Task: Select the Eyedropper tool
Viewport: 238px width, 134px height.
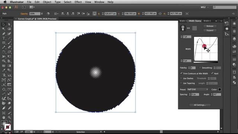Action: (4, 70)
